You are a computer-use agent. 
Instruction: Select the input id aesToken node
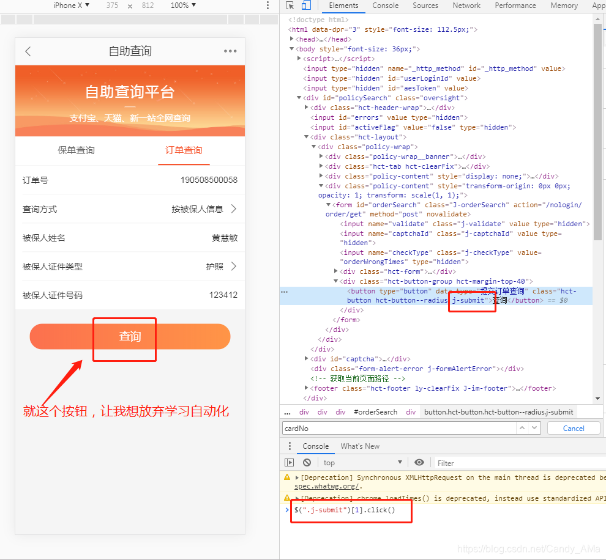[385, 88]
